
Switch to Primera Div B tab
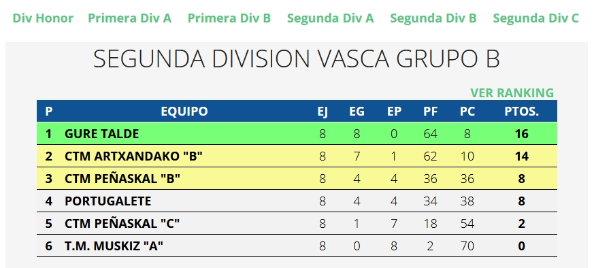click(x=229, y=18)
